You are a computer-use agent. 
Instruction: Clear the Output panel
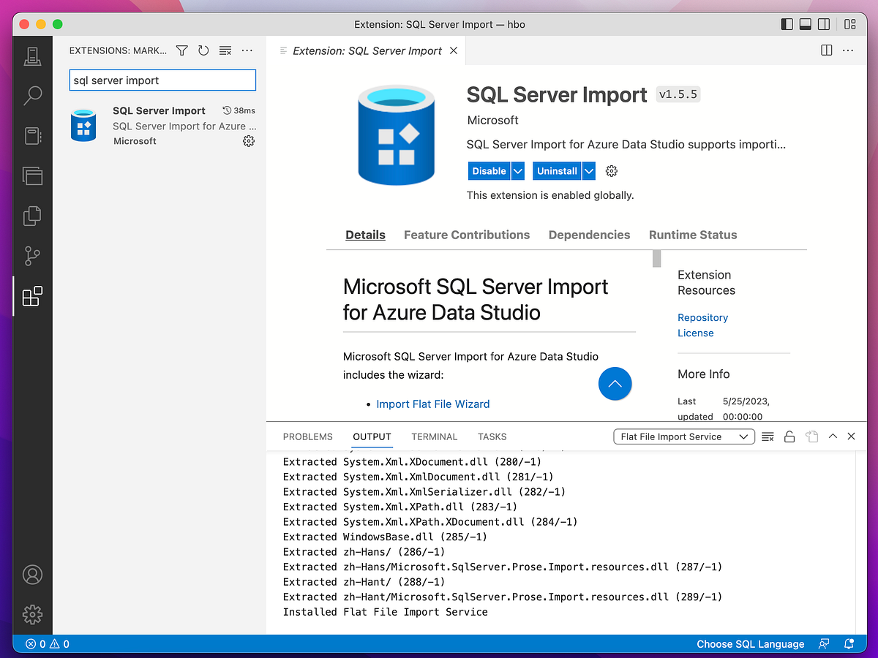pyautogui.click(x=768, y=436)
